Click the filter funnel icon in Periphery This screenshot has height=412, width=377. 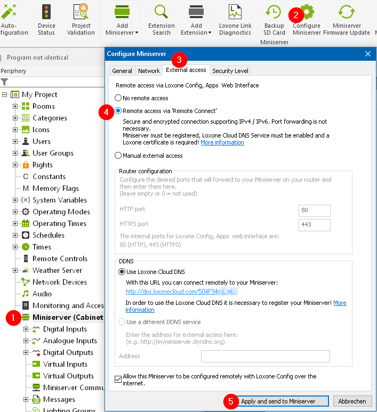pyautogui.click(x=5, y=82)
